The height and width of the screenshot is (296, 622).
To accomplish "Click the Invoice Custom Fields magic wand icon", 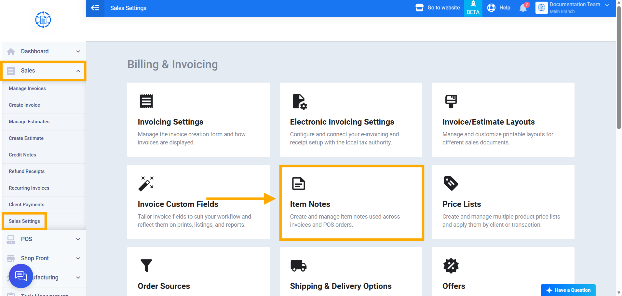I will 146,183.
